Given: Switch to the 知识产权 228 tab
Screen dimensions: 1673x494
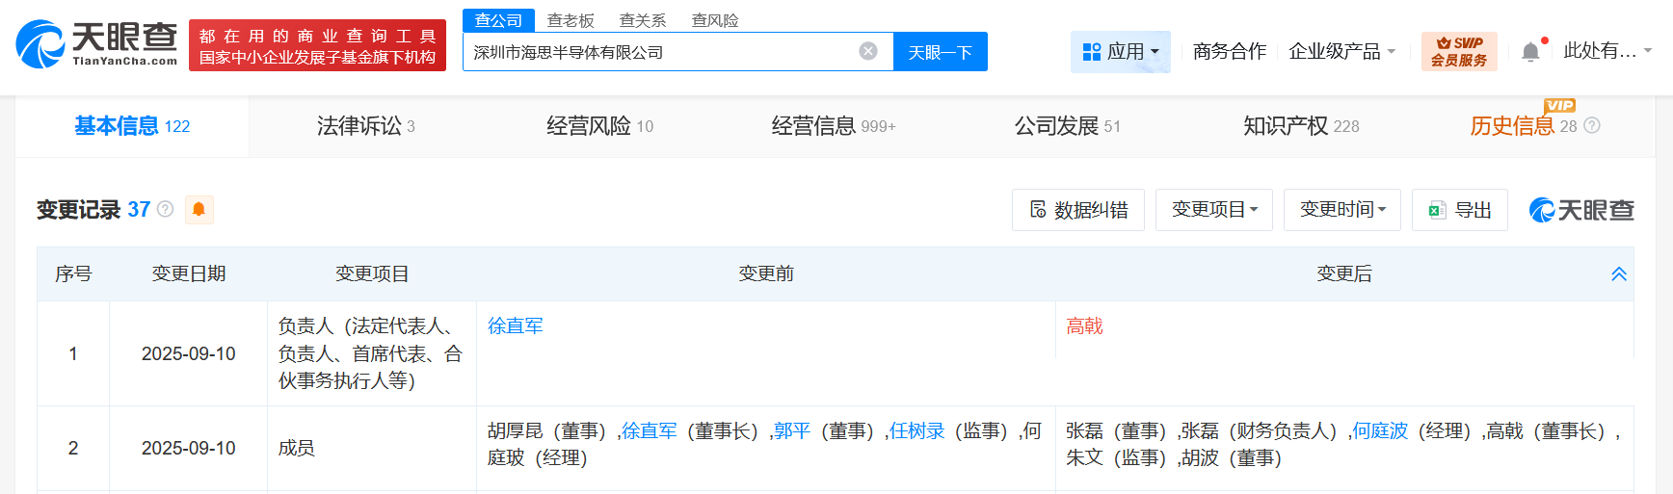Looking at the screenshot, I should tap(1301, 126).
